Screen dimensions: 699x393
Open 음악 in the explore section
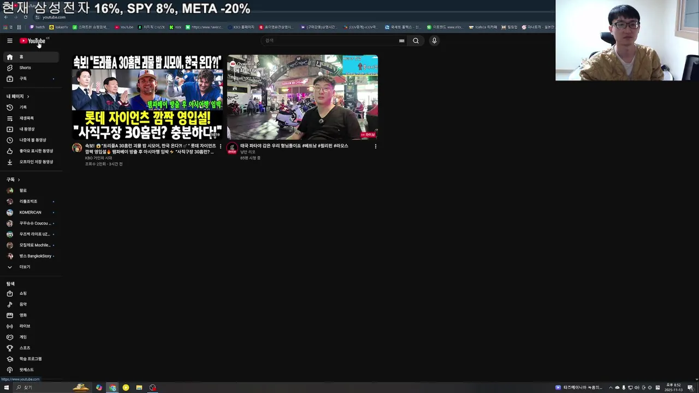(31, 304)
